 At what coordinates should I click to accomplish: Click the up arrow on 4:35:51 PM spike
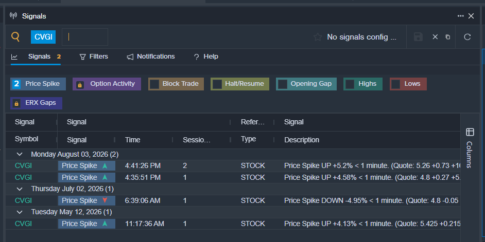pyautogui.click(x=105, y=177)
